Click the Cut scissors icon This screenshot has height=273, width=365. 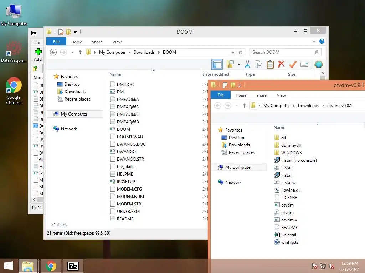[247, 65]
